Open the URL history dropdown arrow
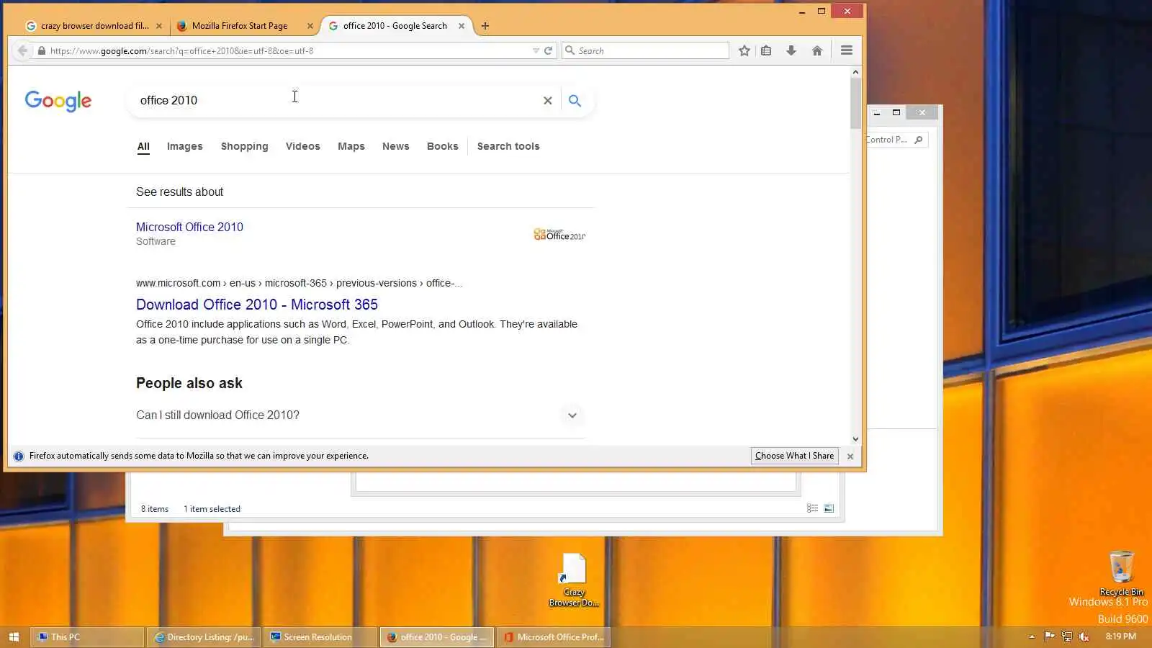Image resolution: width=1152 pixels, height=648 pixels. tap(536, 50)
